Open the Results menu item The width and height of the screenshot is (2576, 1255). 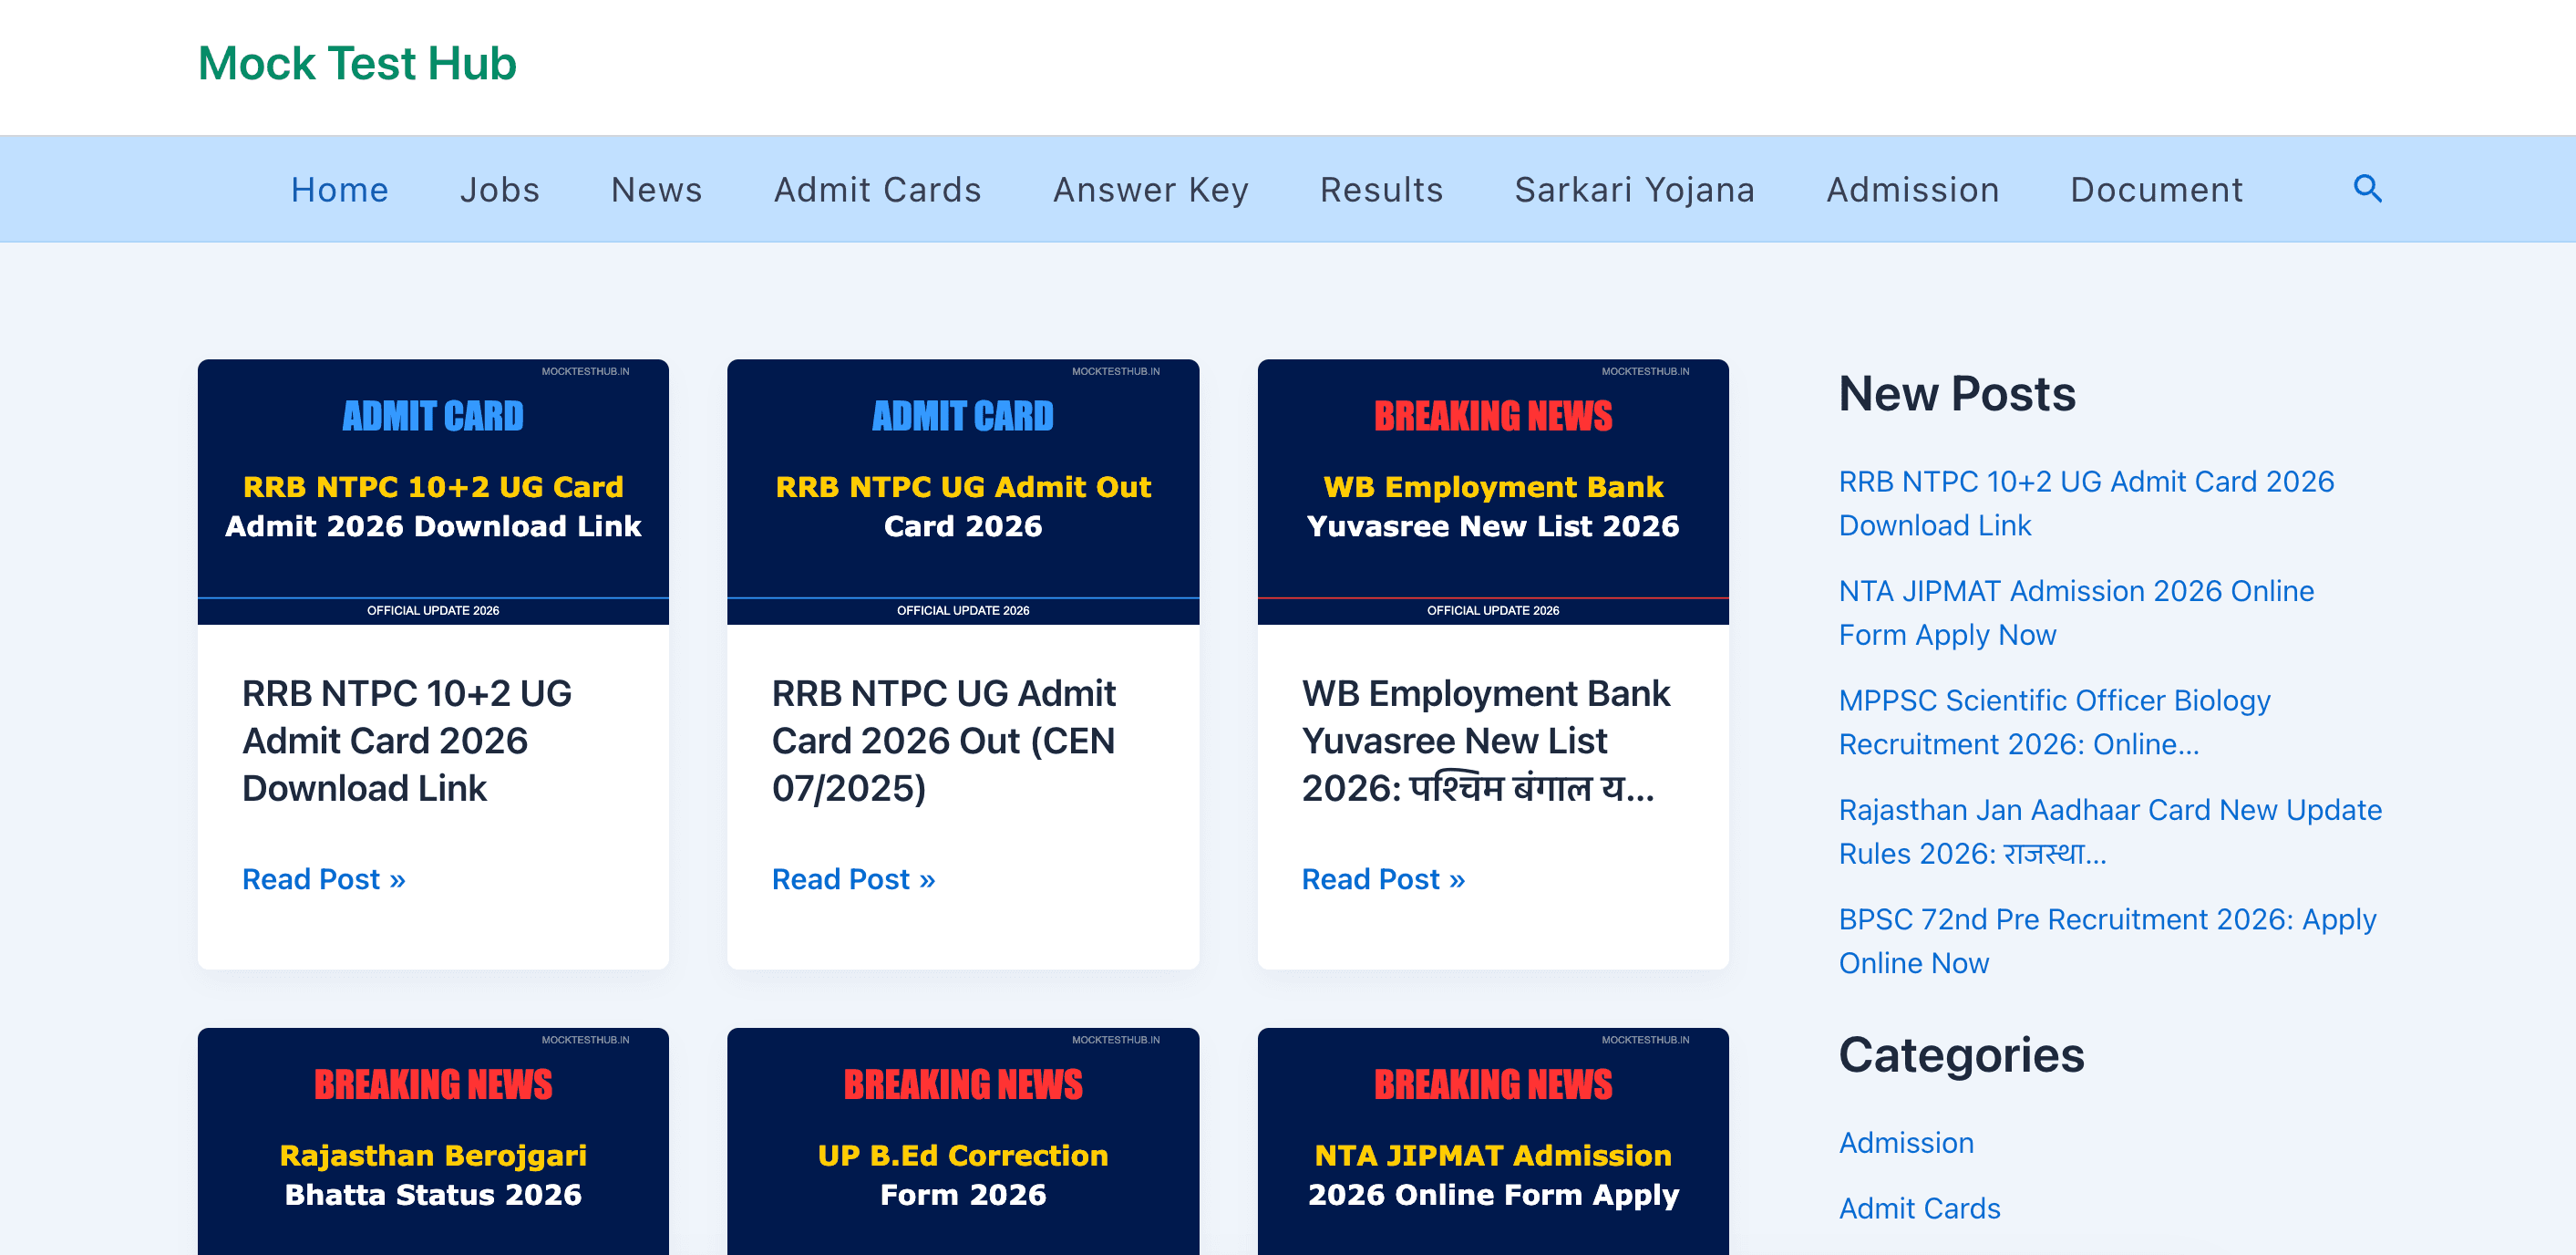coord(1381,189)
